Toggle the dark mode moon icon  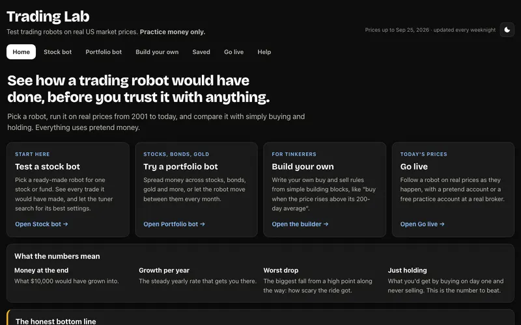pos(507,30)
